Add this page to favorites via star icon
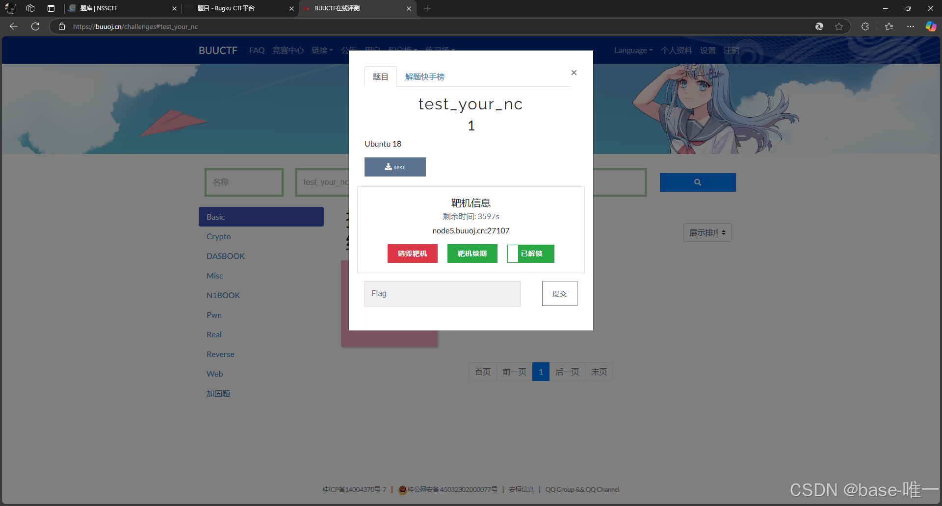 pyautogui.click(x=839, y=26)
